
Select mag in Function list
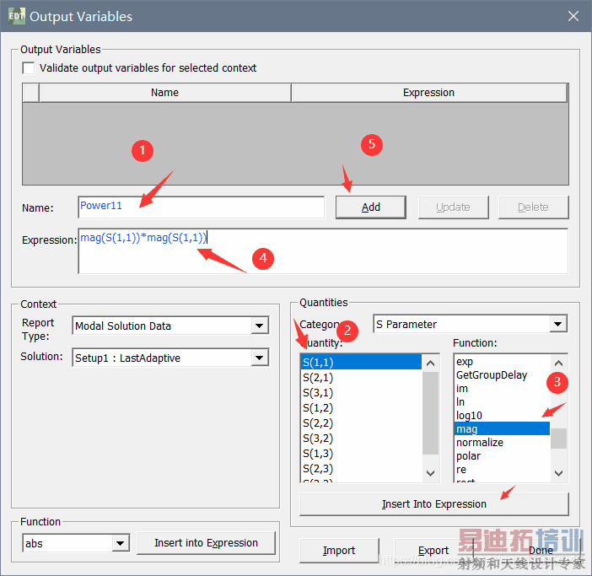coord(502,429)
